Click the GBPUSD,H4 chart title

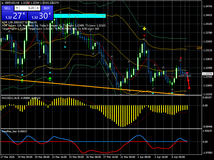coord(12,3)
